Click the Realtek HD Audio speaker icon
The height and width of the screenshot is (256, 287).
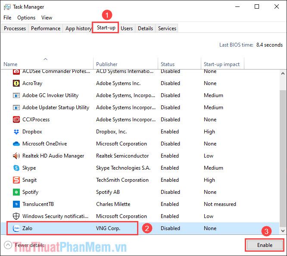[x=16, y=156]
